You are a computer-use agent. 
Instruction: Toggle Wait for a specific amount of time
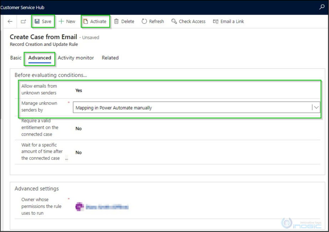[79, 152]
